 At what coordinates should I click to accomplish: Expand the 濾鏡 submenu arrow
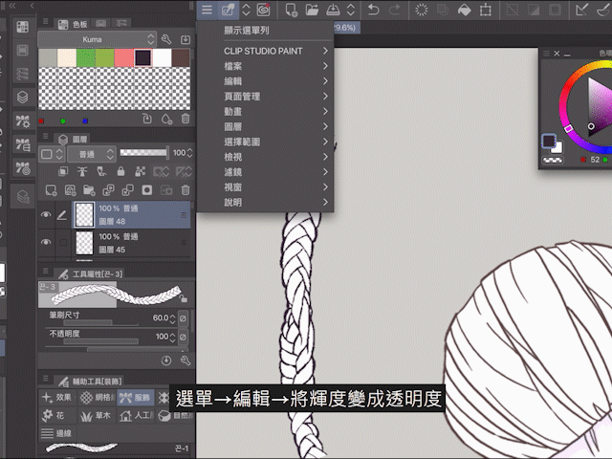click(x=326, y=172)
